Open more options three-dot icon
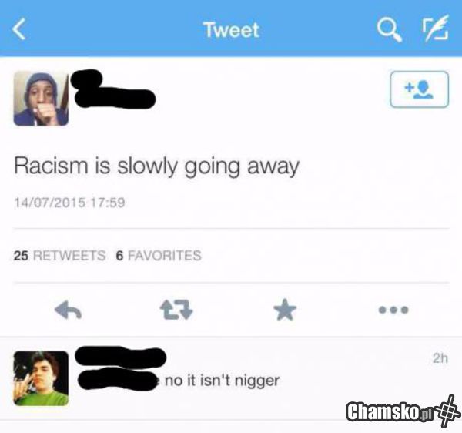Screen dimensions: 462x433 pyautogui.click(x=393, y=310)
